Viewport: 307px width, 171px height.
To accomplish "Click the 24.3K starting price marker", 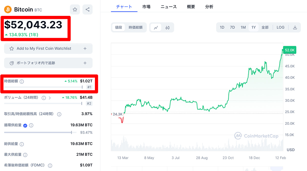I will point(118,114).
